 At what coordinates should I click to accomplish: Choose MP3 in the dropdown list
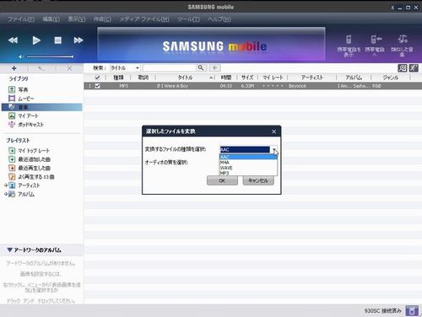(x=248, y=173)
